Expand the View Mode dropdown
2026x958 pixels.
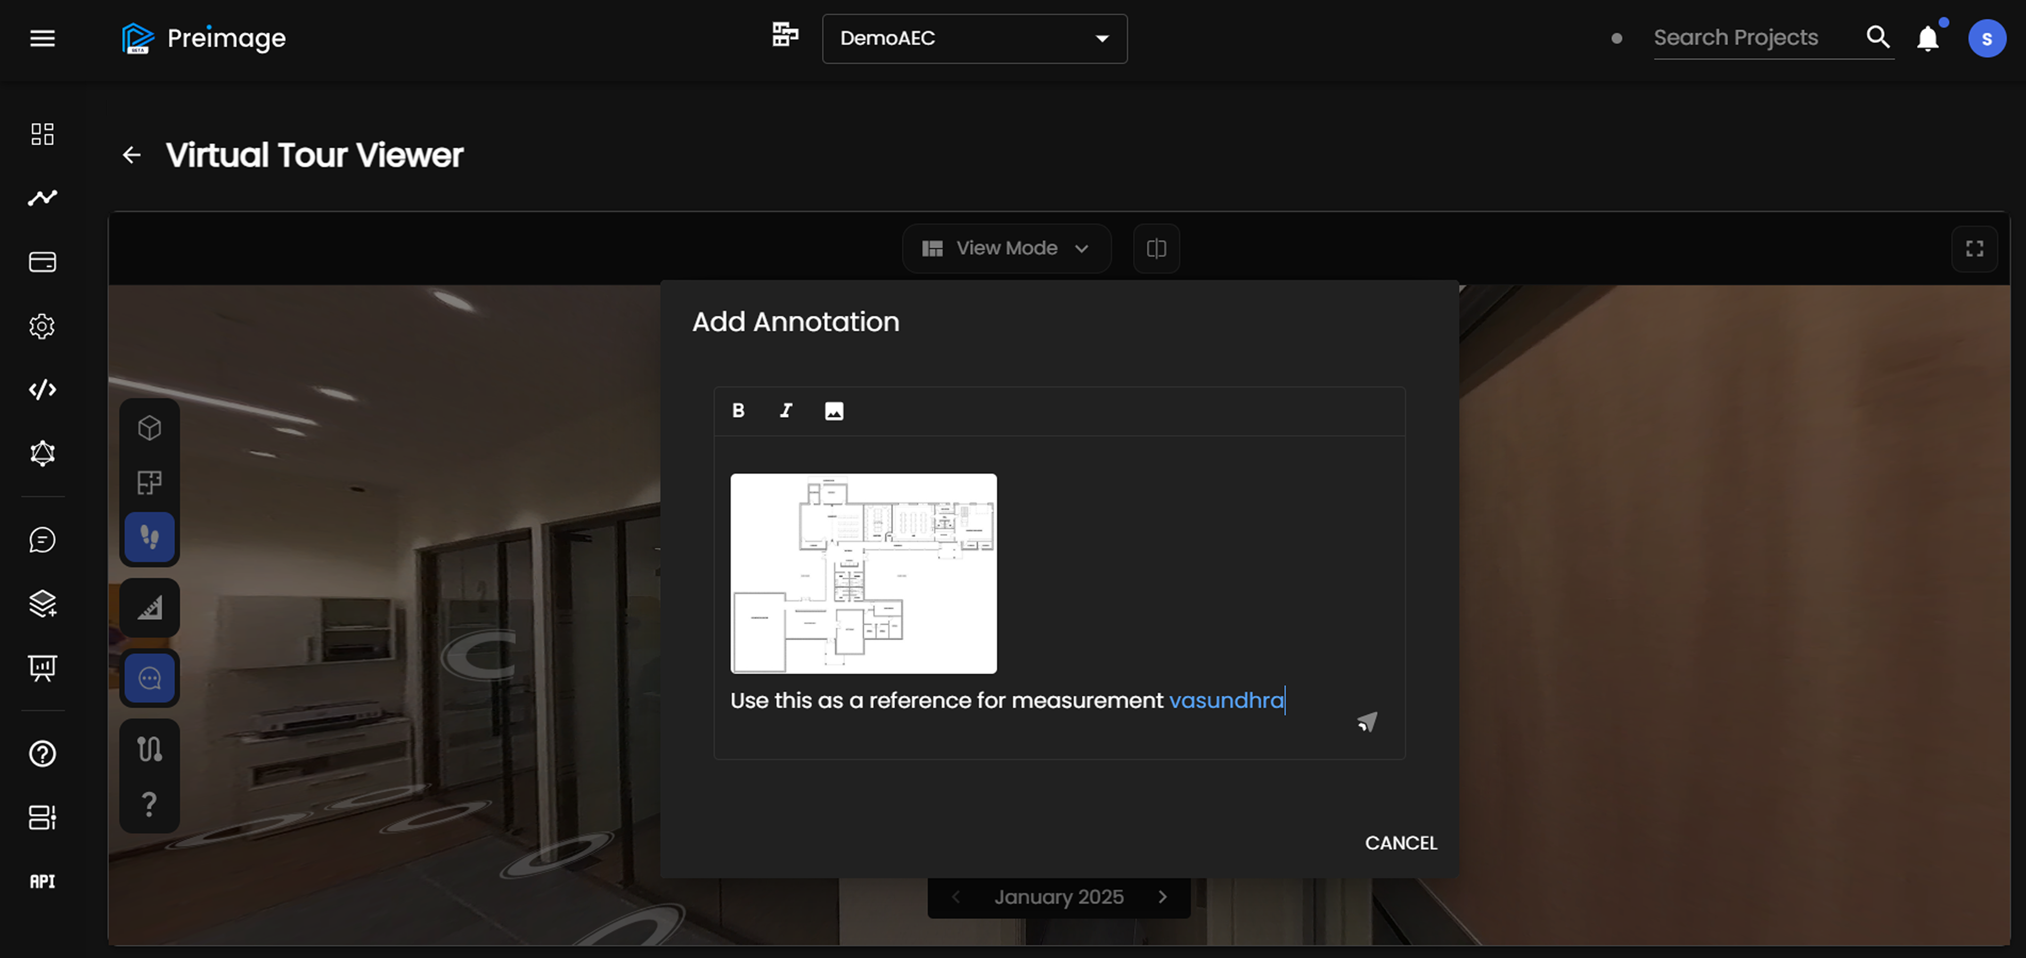[1006, 249]
